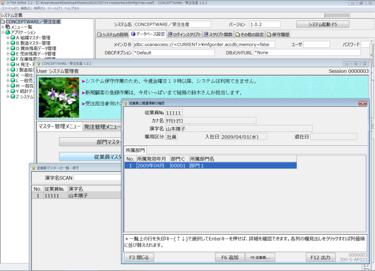
Task: Click the F8 従業員... button
Action: (x=260, y=257)
